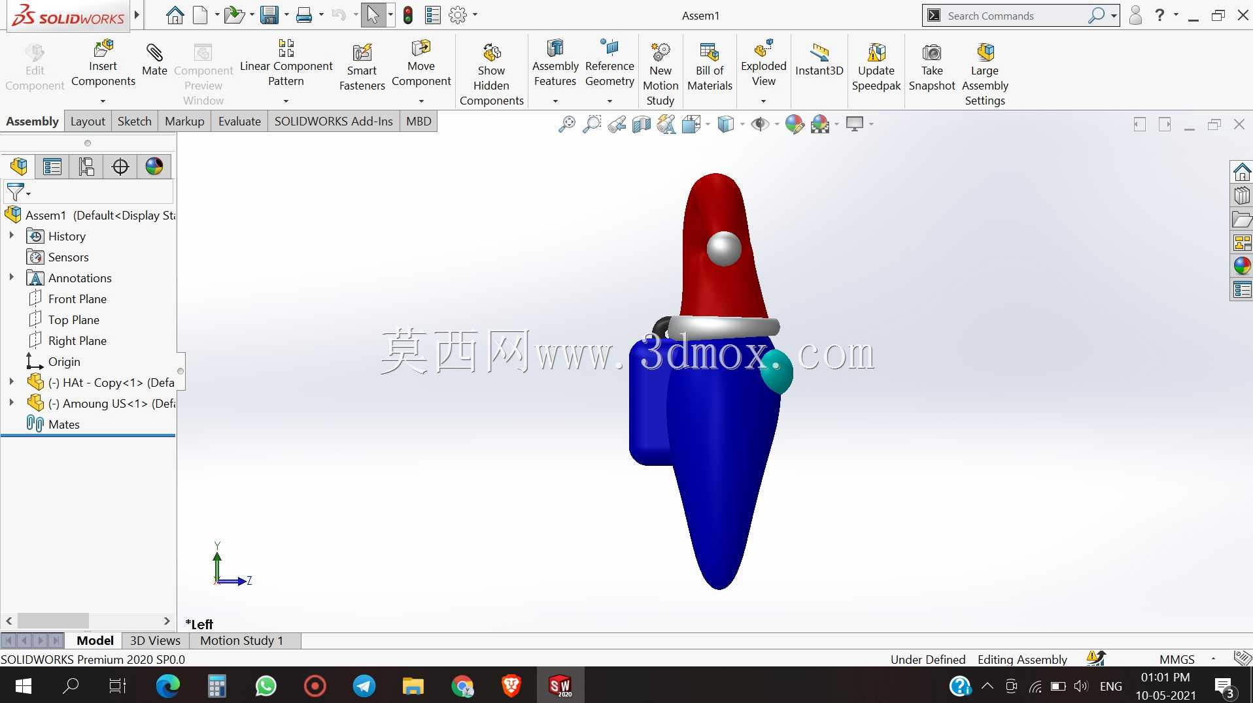Viewport: 1253px width, 703px height.
Task: Expand the History tree node
Action: pyautogui.click(x=11, y=235)
